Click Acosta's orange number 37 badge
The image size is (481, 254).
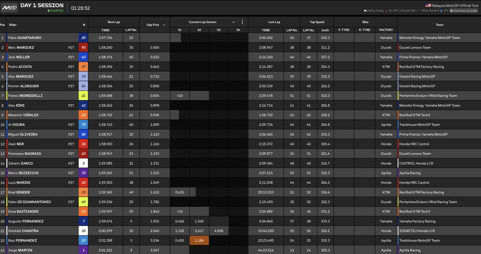click(x=84, y=66)
